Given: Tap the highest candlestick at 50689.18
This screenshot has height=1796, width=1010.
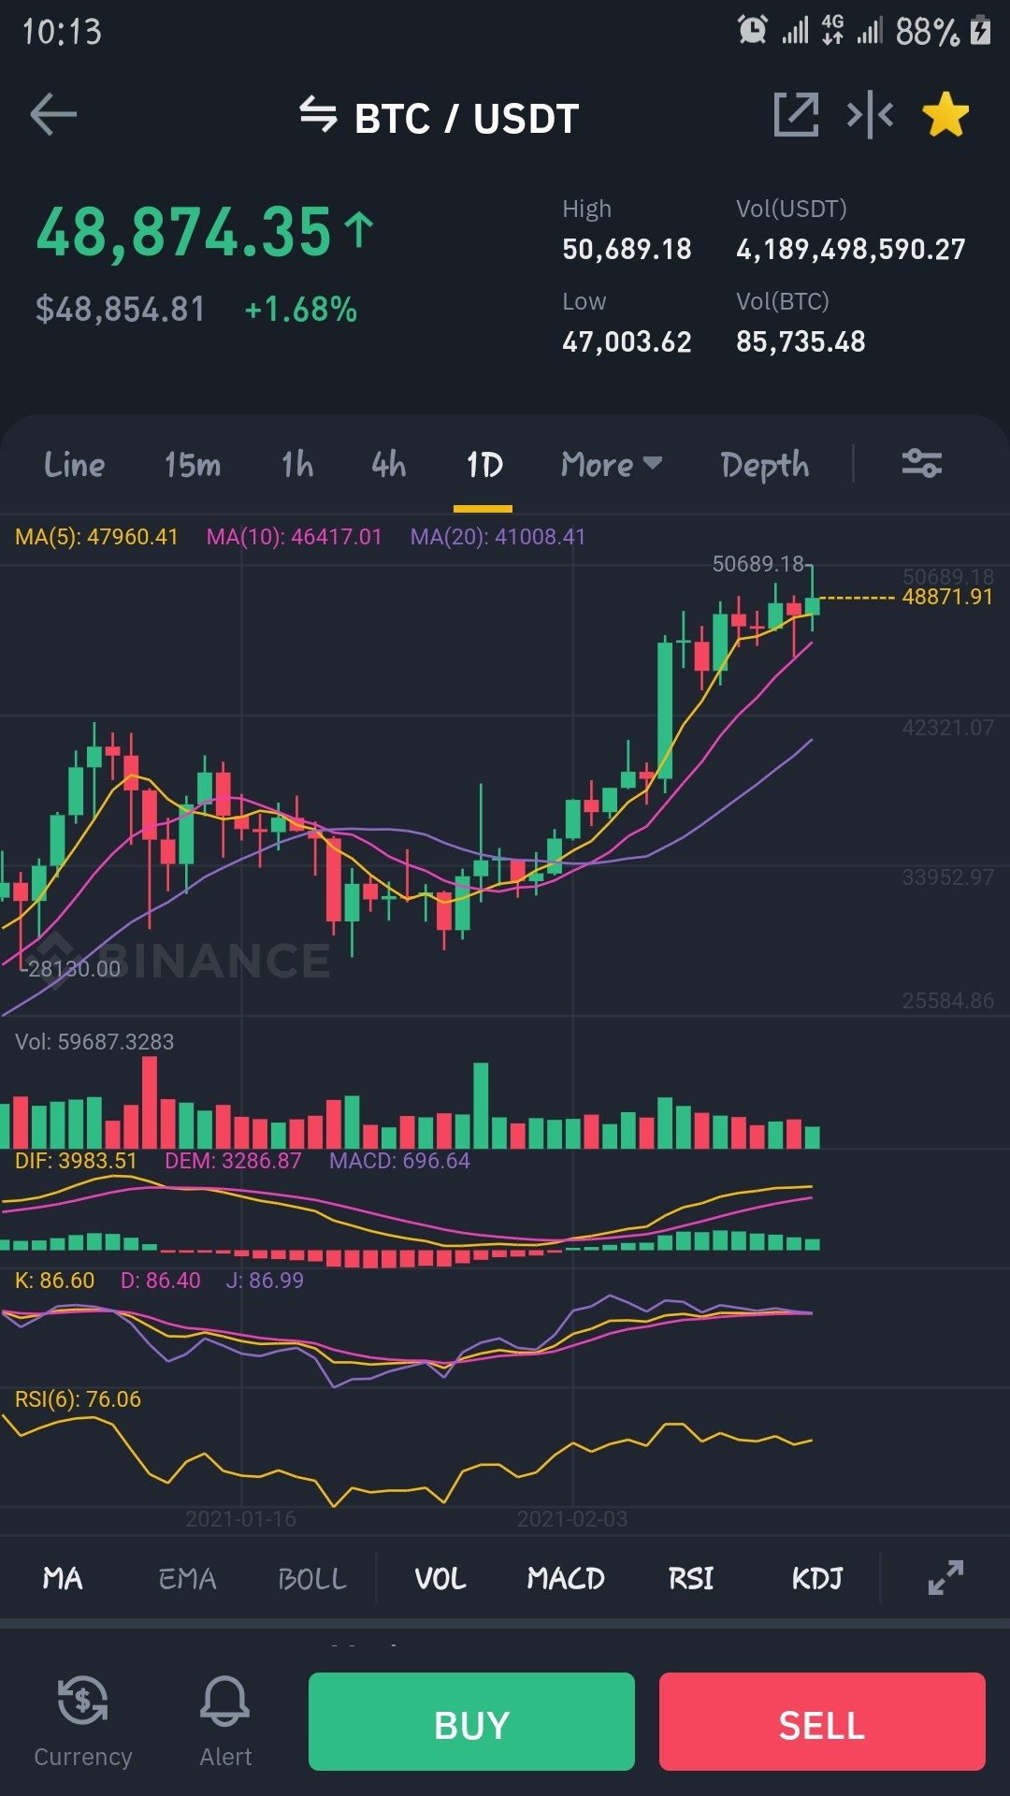Looking at the screenshot, I should (812, 599).
